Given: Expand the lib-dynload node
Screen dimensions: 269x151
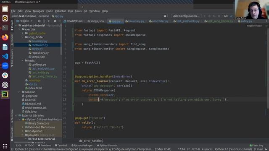Looking at the screenshot, I should [22, 131].
